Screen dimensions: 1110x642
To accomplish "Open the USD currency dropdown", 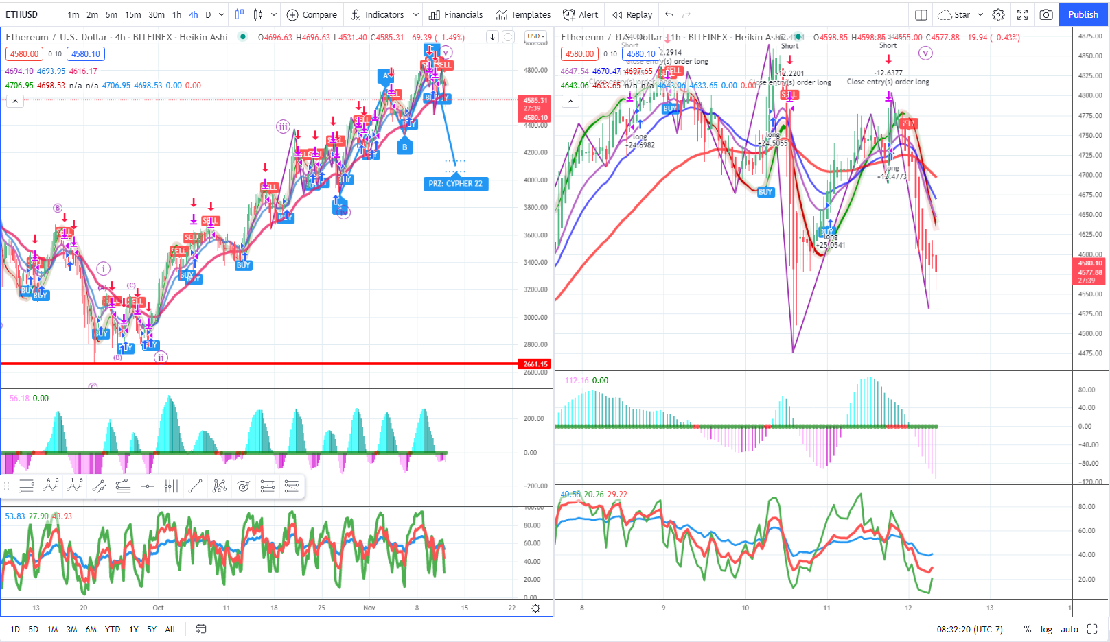I will click(536, 36).
